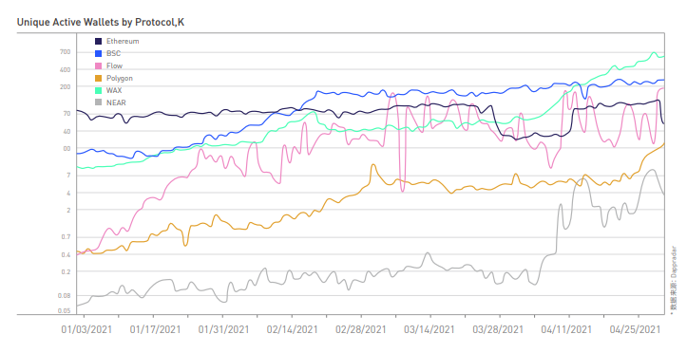Image resolution: width=687 pixels, height=353 pixels.
Task: Click the Flow pink legend swatch
Action: (x=99, y=65)
